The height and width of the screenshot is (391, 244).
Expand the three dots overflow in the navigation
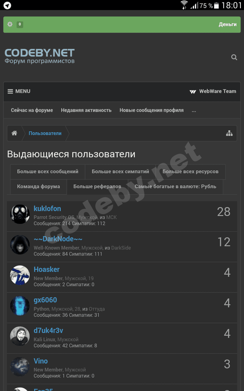[194, 110]
